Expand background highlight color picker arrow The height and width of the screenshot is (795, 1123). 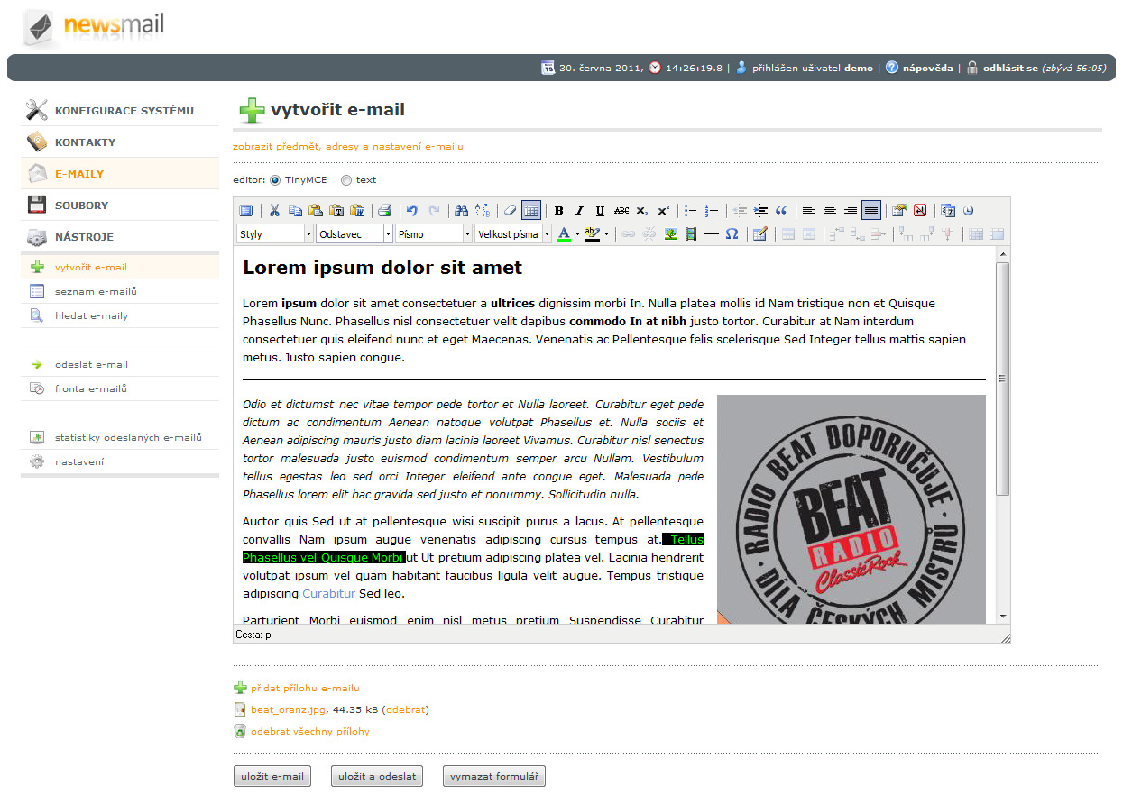click(x=606, y=234)
